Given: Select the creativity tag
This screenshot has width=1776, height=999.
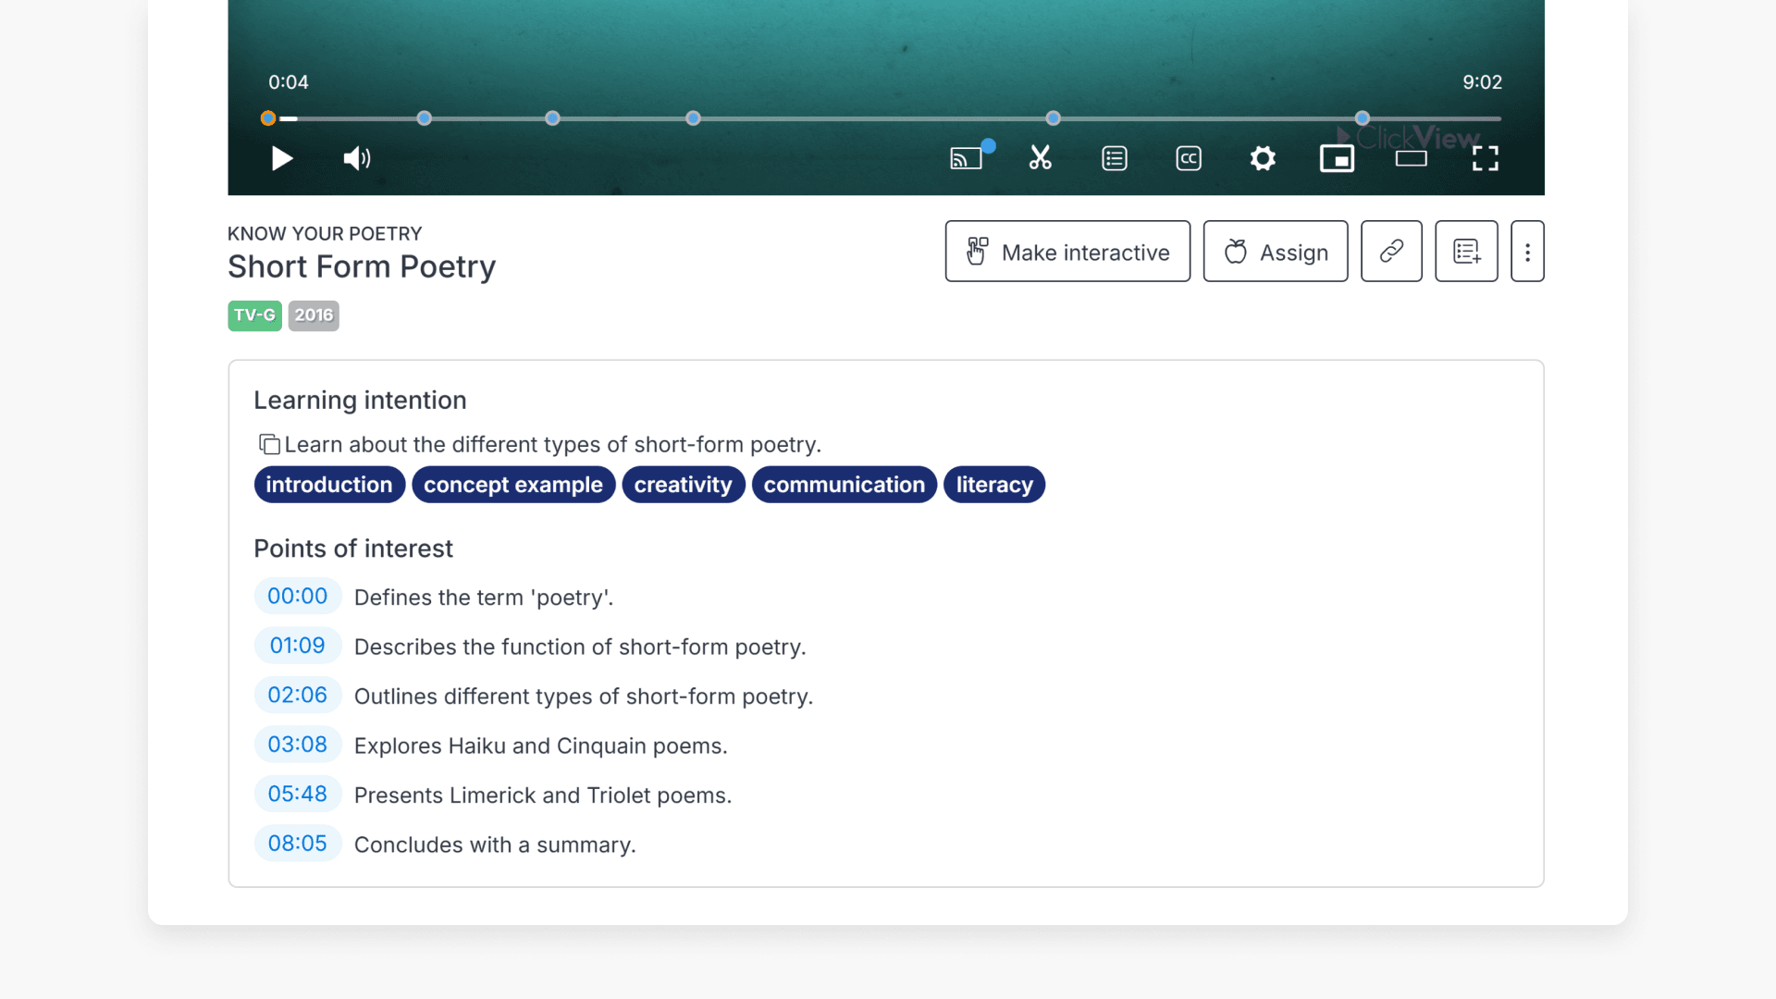Looking at the screenshot, I should click(x=683, y=485).
